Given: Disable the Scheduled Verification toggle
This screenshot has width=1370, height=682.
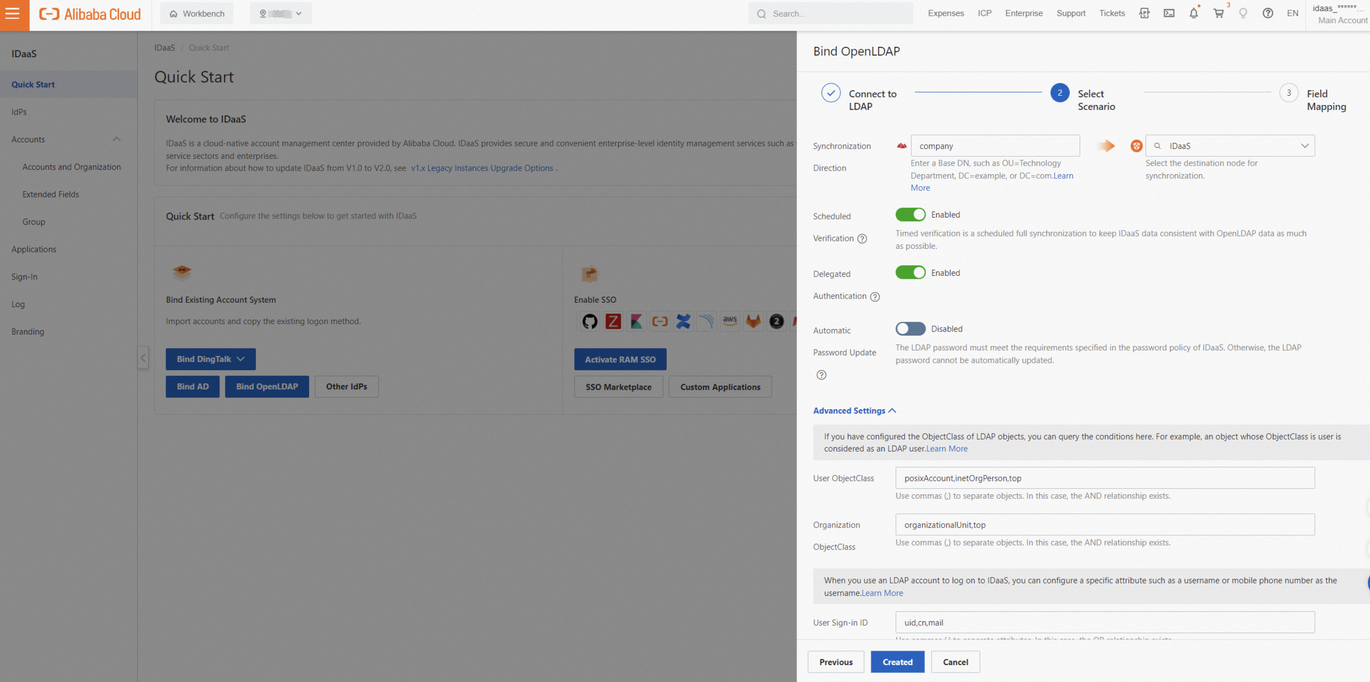Looking at the screenshot, I should tap(910, 215).
